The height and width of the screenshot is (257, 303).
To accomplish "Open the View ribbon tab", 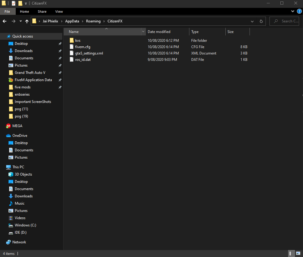I will [x=59, y=12].
